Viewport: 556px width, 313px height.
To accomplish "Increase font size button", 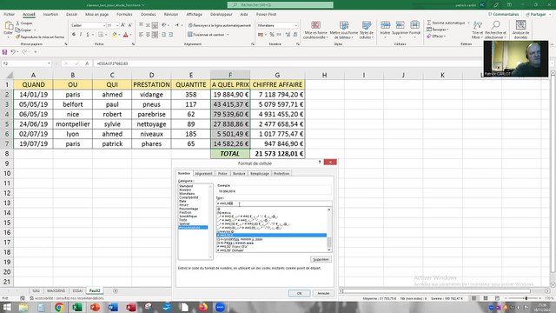I will tap(123, 25).
